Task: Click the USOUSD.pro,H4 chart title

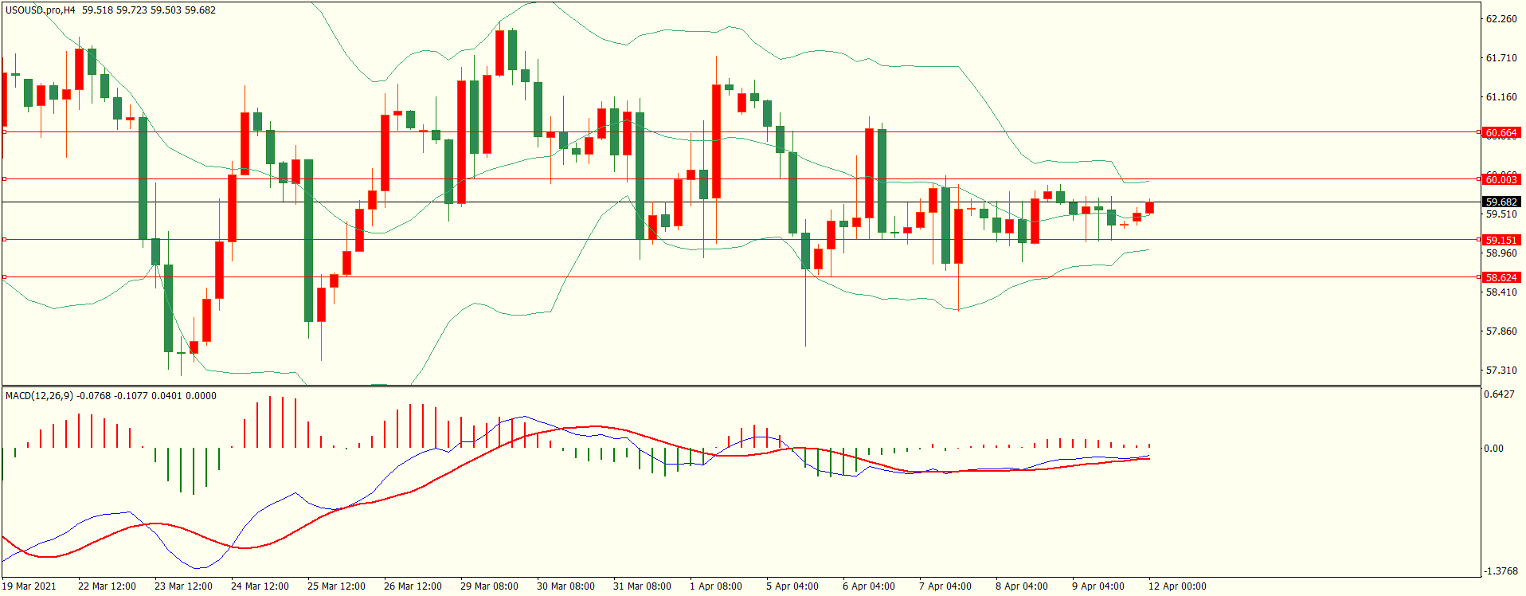Action: point(41,10)
